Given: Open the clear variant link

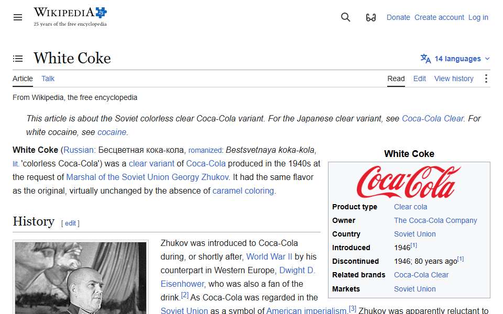Looking at the screenshot, I should [151, 163].
